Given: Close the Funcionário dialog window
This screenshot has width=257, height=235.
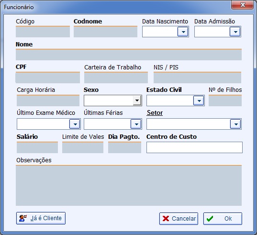Looking at the screenshot, I should click(243, 5).
